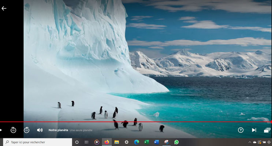Click the 'Une seule planète' episode text

[81, 130]
